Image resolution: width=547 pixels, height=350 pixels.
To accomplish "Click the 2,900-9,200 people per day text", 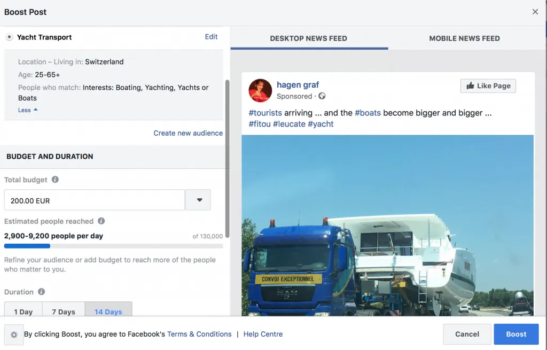I will 53,236.
